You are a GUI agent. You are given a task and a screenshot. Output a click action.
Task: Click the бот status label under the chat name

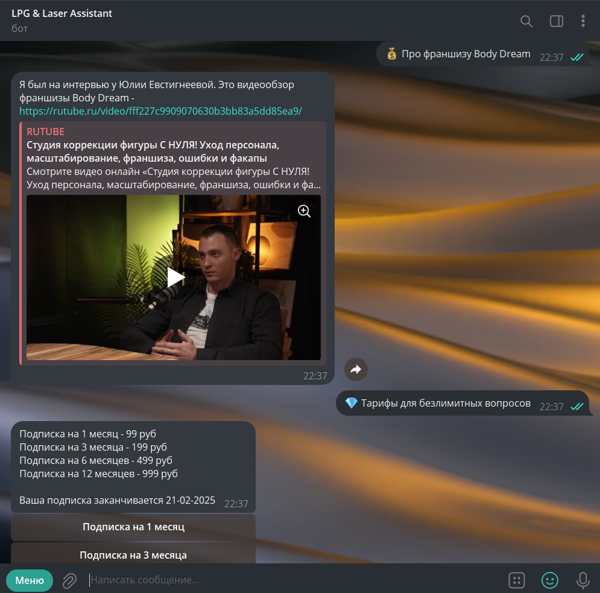(19, 29)
